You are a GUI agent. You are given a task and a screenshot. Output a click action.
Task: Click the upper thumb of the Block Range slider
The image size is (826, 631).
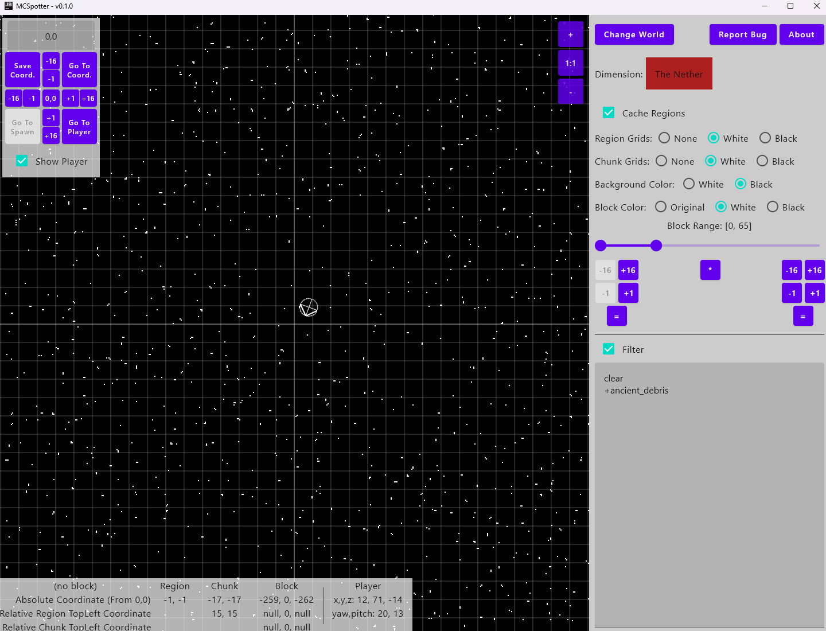click(x=656, y=246)
